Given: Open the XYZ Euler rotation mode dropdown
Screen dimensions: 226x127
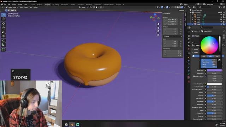Looking at the screenshot, I should tap(173, 36).
